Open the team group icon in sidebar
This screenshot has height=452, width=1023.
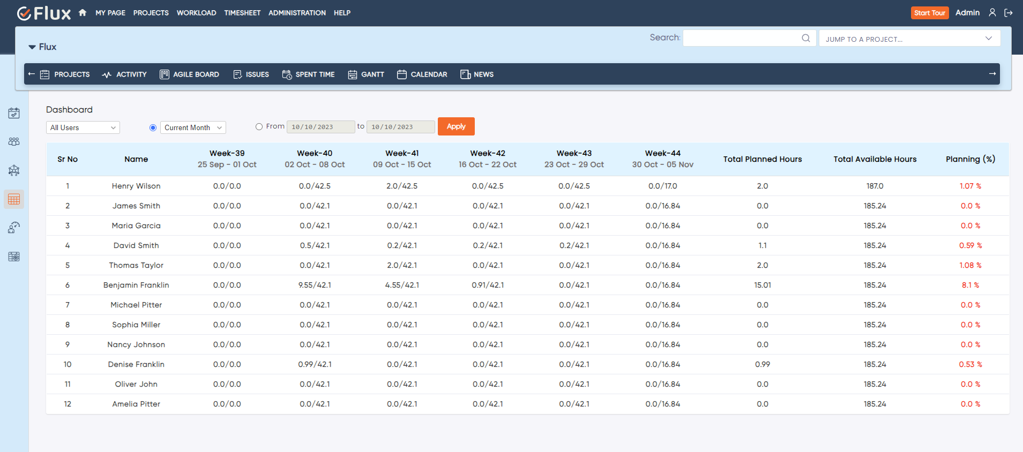pos(14,141)
